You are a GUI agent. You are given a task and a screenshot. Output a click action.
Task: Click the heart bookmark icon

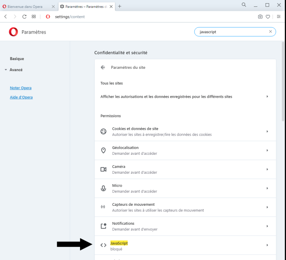(x=268, y=17)
